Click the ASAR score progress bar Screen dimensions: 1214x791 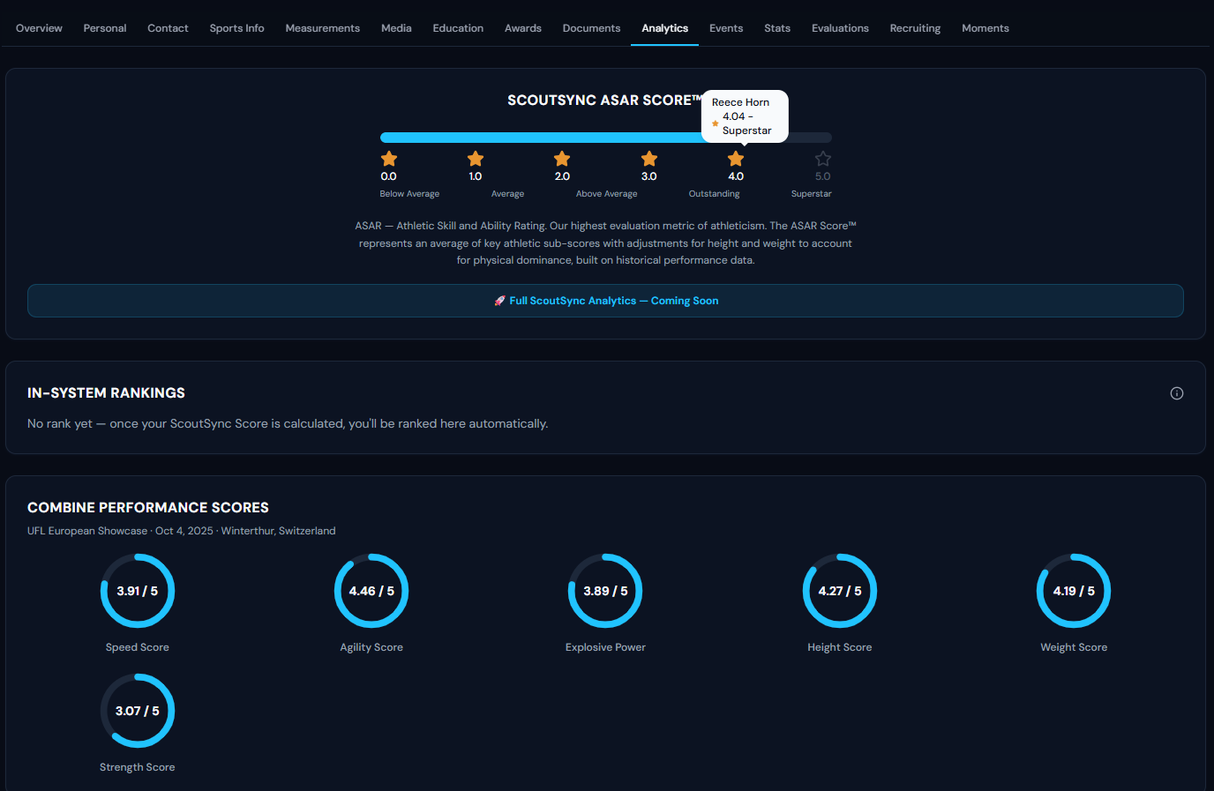(606, 138)
